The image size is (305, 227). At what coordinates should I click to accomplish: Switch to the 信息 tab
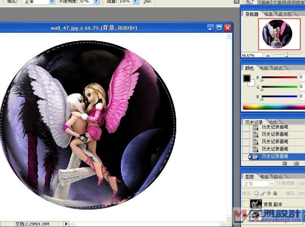269,14
